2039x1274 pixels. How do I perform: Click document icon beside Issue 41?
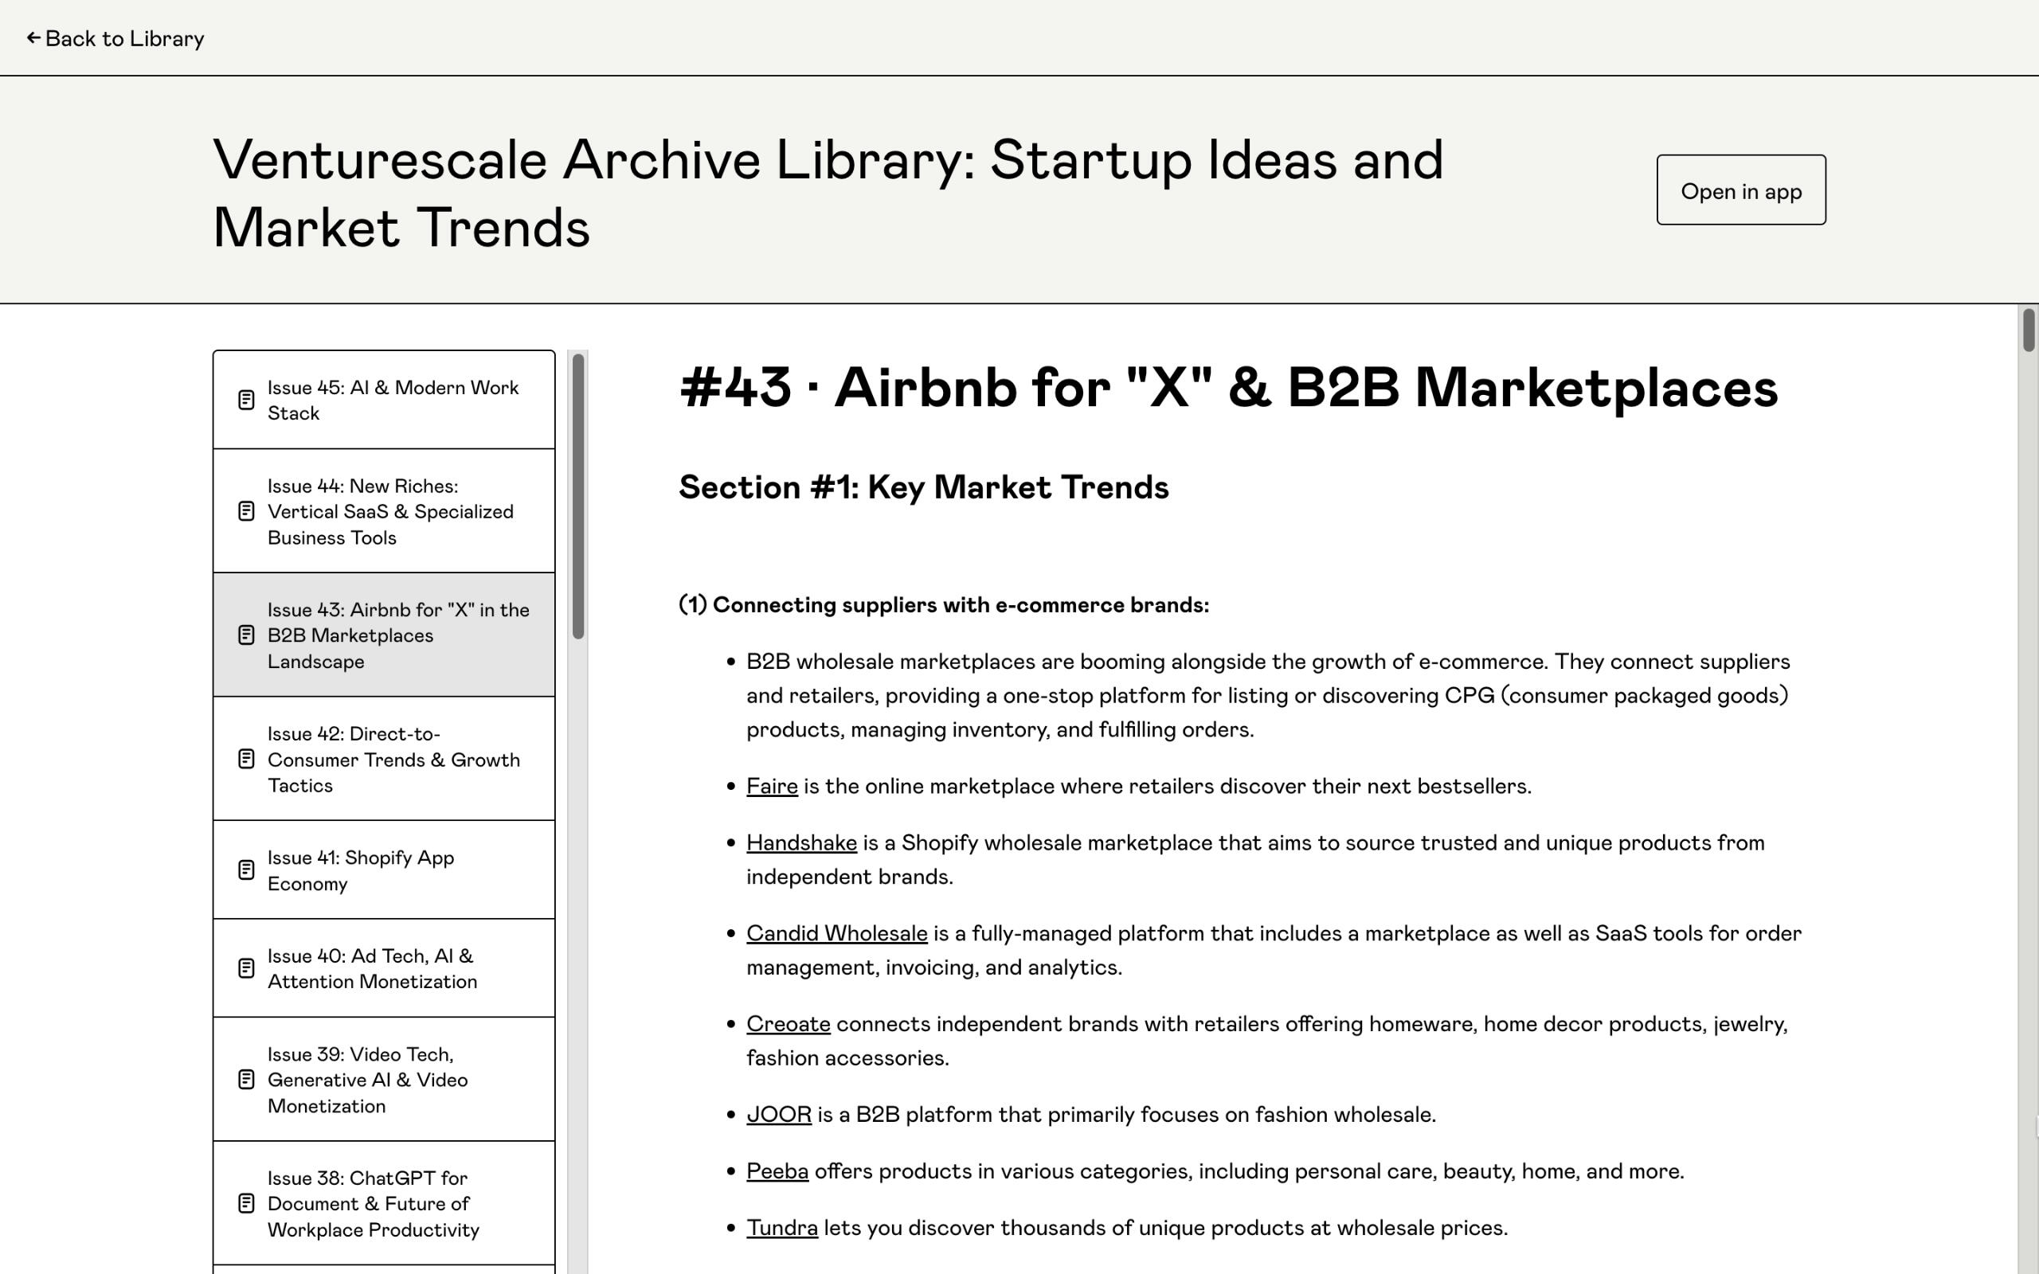(246, 870)
